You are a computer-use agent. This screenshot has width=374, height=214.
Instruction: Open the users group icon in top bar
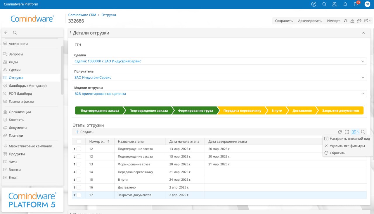point(335,4)
